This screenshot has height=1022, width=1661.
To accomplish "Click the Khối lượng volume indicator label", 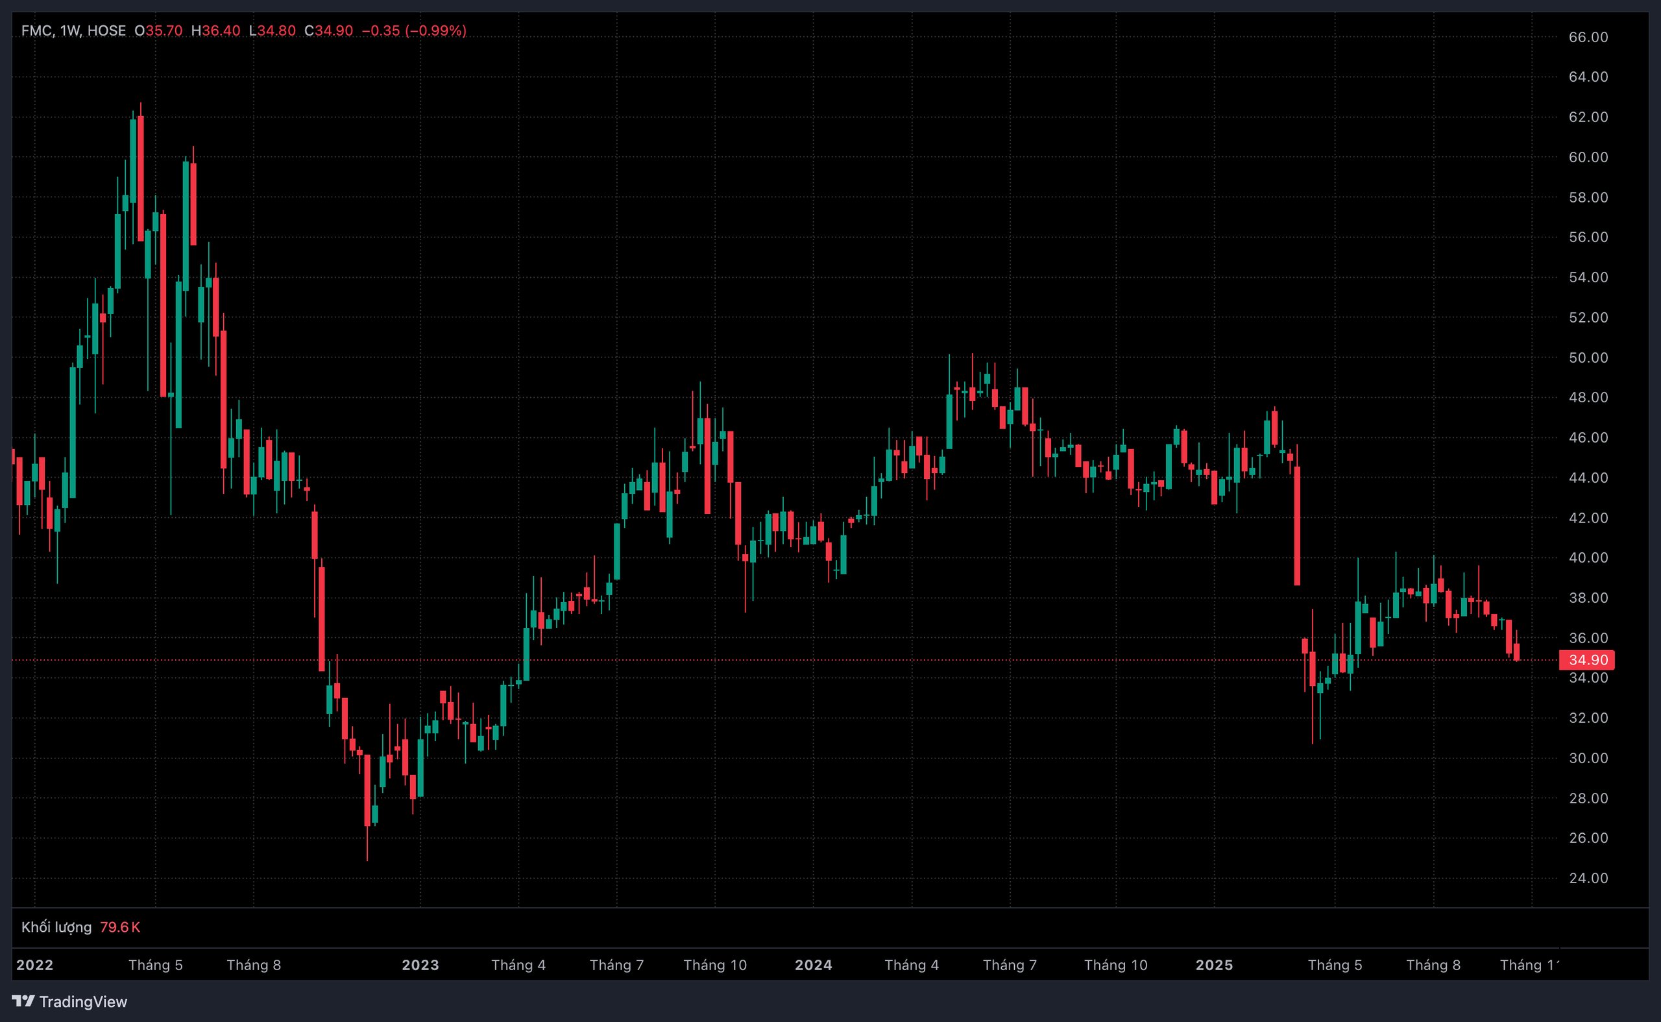I will tap(56, 927).
